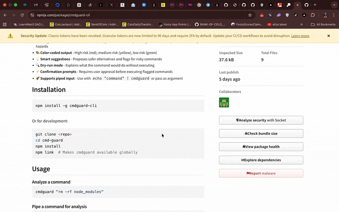Viewport: 339px width, 212px height.
Task: Go forward to the next page
Action: click(x=14, y=15)
